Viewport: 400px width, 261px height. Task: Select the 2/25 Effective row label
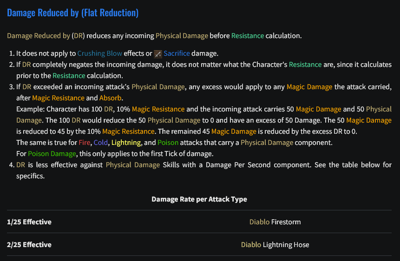pos(29,245)
